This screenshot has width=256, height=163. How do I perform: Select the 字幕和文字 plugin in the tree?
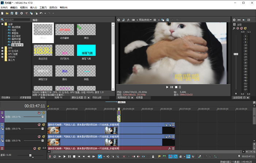[18, 45]
